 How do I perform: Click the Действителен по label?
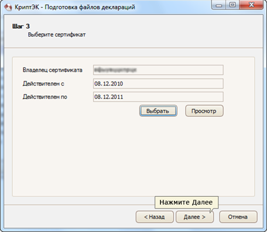coord(45,97)
